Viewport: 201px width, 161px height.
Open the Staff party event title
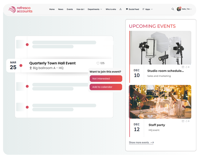tap(157, 125)
